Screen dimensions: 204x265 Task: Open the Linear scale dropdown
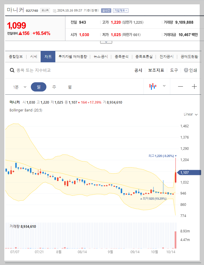(190, 114)
